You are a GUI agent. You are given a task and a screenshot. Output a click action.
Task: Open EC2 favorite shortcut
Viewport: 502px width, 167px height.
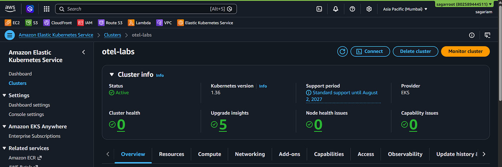click(12, 23)
